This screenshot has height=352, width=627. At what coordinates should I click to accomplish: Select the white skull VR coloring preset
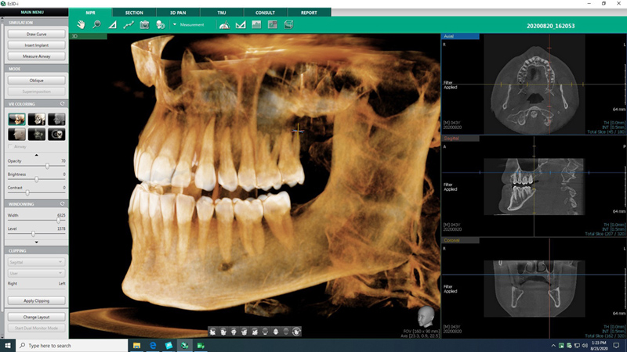coord(36,119)
